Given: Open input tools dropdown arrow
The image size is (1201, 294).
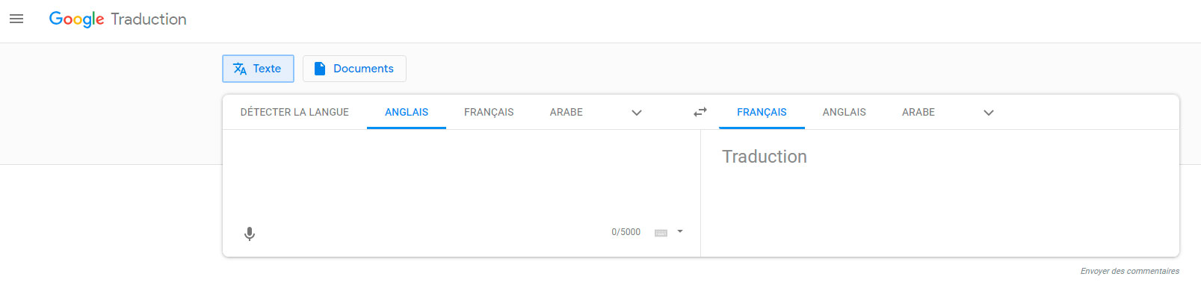Looking at the screenshot, I should pyautogui.click(x=680, y=231).
